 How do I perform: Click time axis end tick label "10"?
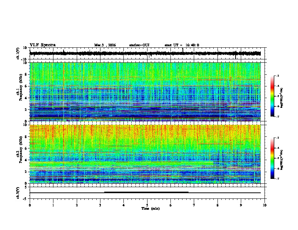click(265, 205)
